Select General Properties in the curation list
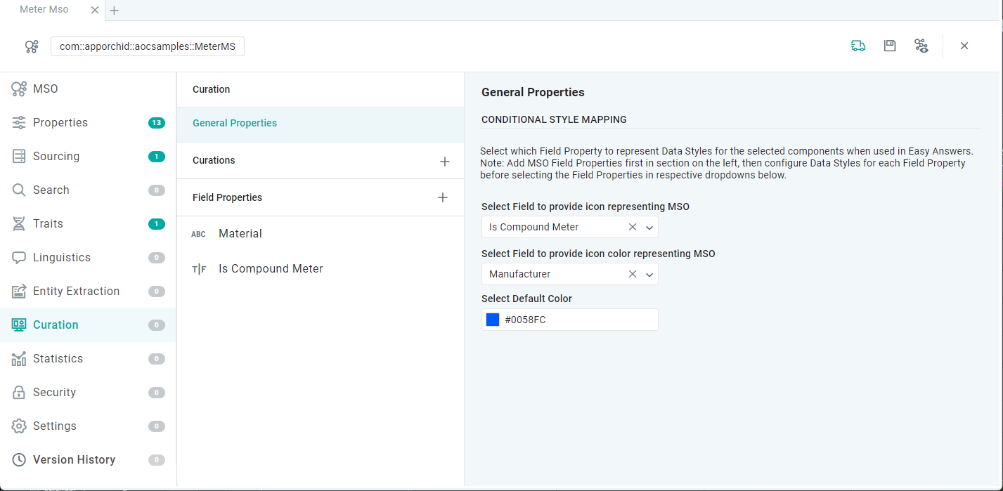Screen dimensions: 1003x491 (x=235, y=124)
